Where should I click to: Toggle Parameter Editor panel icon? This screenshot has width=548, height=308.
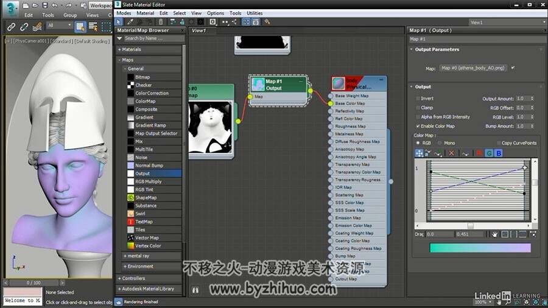256,22
